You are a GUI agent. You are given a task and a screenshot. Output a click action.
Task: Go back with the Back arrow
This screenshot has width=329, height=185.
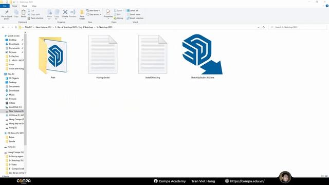click(3, 27)
